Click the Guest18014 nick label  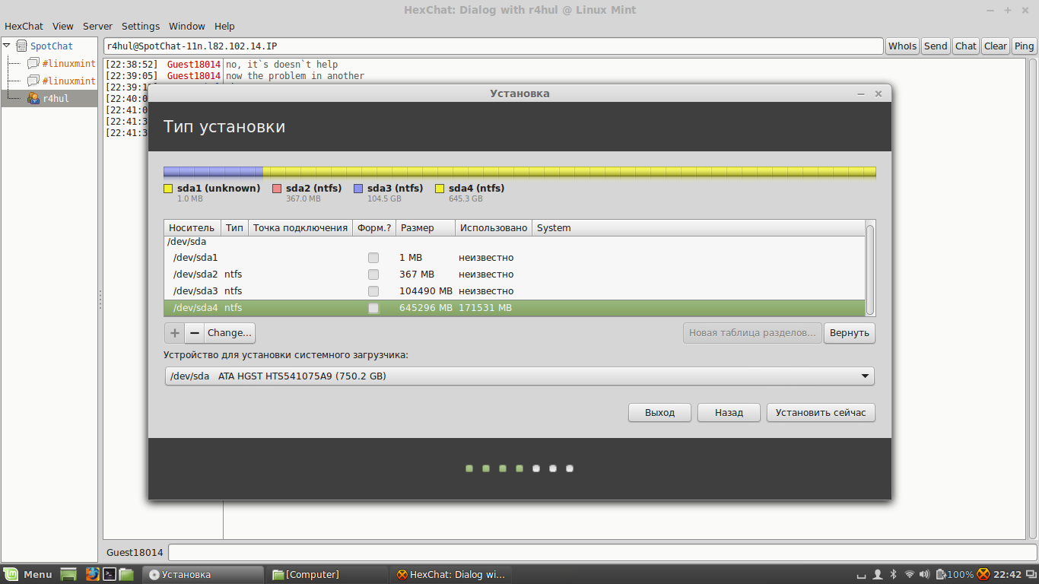point(135,552)
